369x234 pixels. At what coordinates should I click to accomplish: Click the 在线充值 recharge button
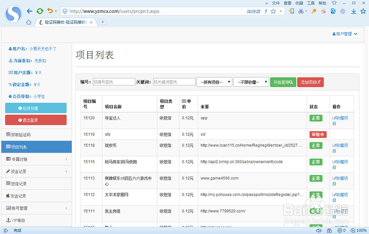click(35, 108)
